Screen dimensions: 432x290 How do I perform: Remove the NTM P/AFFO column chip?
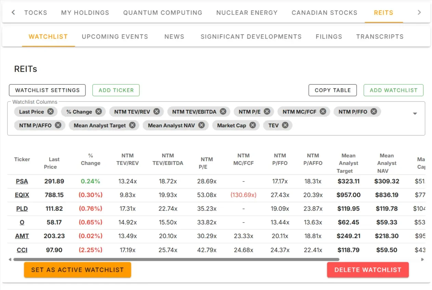pos(58,125)
